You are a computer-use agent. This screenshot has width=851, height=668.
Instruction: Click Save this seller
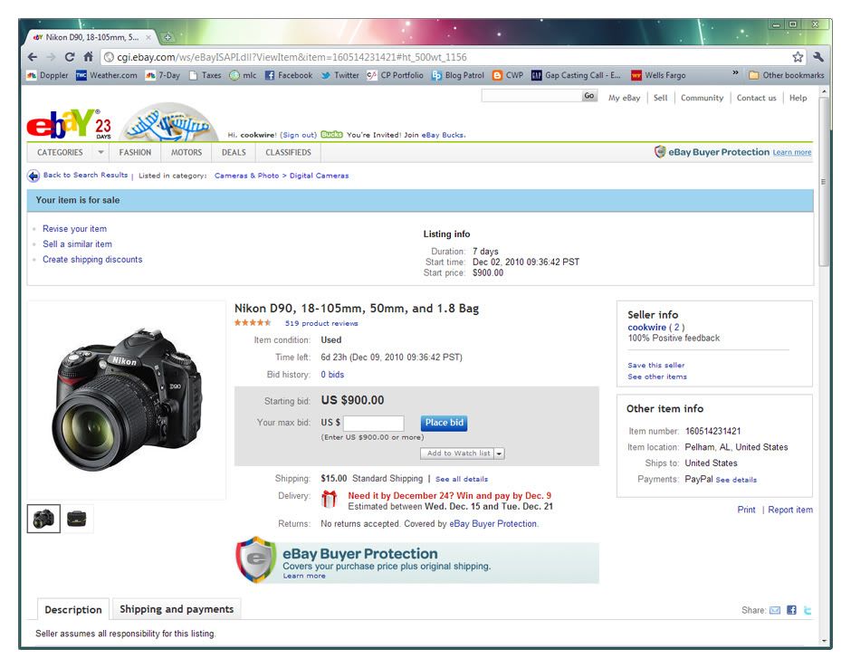coord(655,365)
